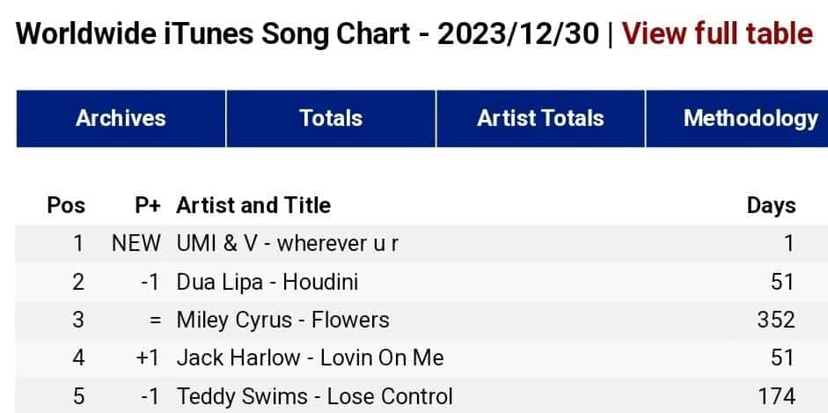Open the Totals tab
This screenshot has width=828, height=413.
pos(331,118)
